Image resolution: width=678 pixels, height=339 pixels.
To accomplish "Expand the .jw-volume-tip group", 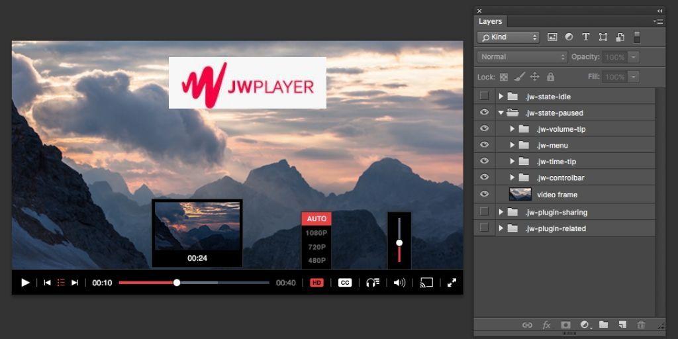I will click(x=512, y=129).
